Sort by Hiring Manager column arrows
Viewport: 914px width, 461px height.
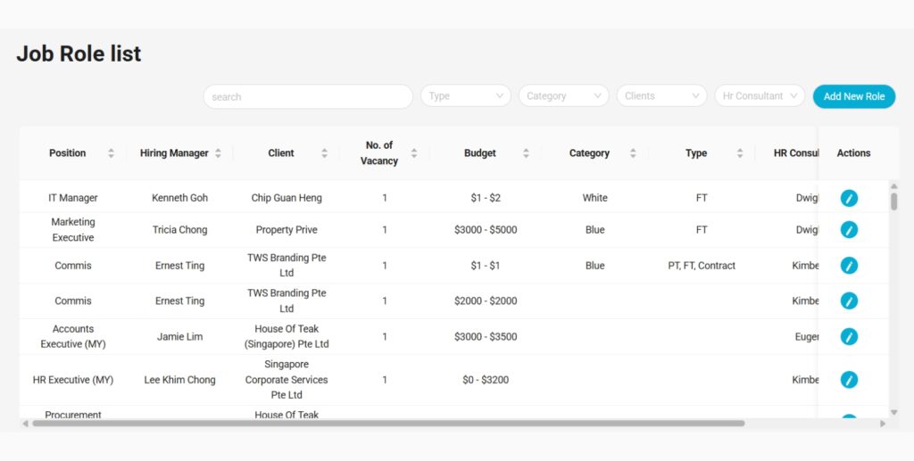click(218, 153)
